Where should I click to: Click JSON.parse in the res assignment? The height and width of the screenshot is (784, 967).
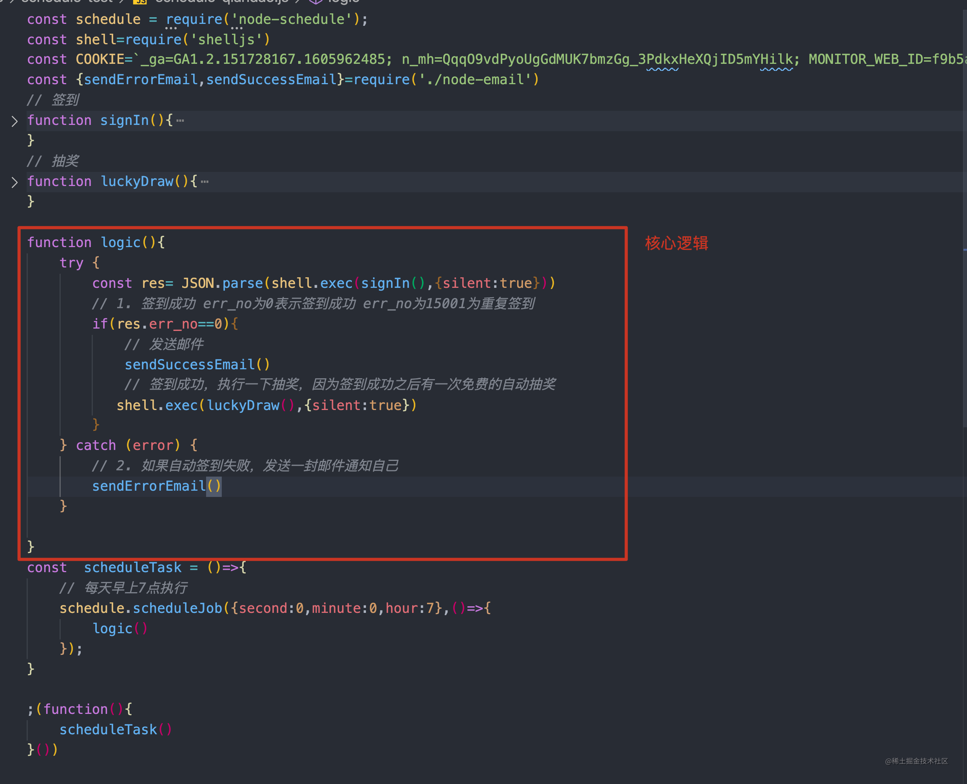pyautogui.click(x=222, y=283)
